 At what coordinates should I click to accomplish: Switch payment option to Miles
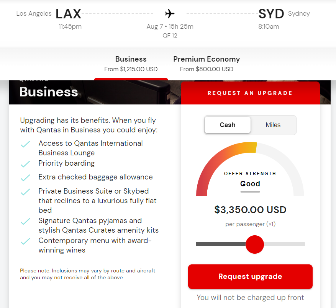coord(273,125)
